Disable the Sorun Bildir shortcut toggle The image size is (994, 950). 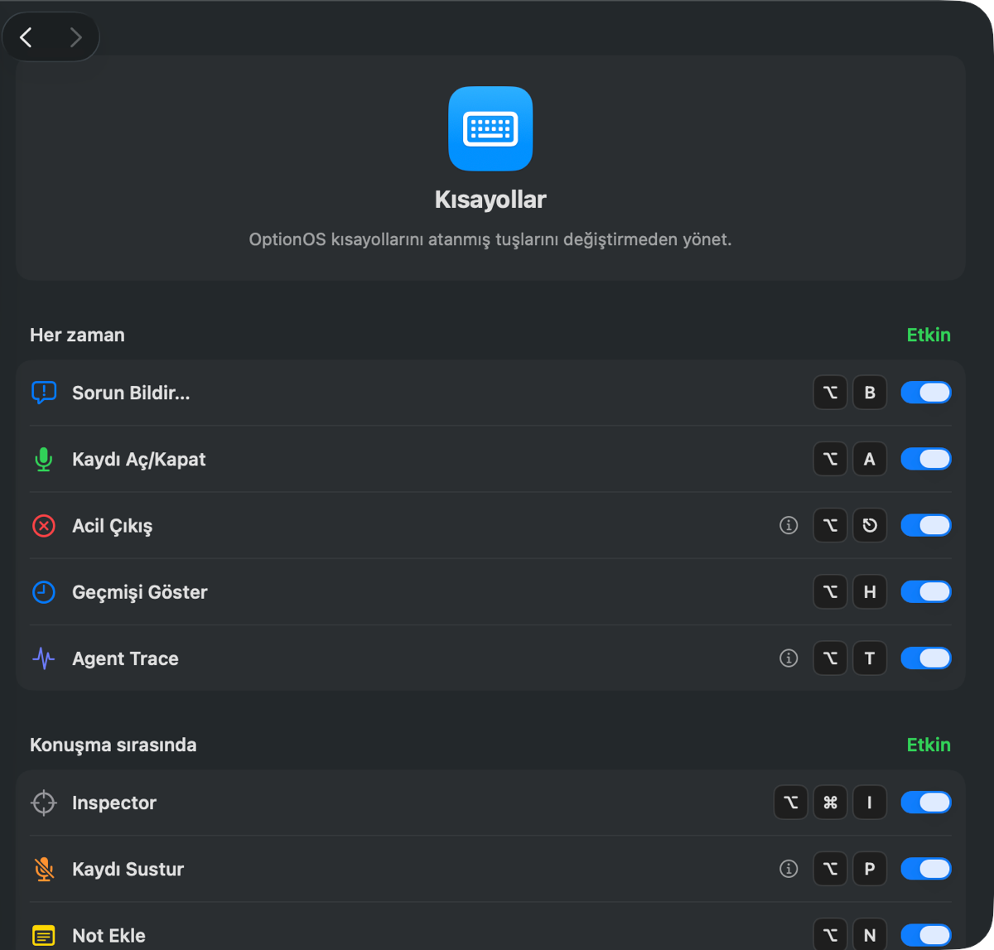(926, 393)
